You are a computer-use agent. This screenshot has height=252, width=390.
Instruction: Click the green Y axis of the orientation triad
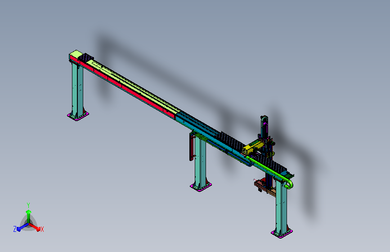pos(29,217)
